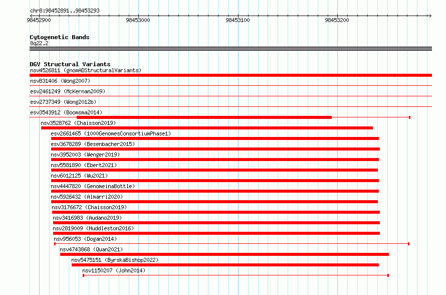This screenshot has width=446, height=295.
Task: Select esv2461249 (McKernan2009) variant label
Action: coord(68,91)
